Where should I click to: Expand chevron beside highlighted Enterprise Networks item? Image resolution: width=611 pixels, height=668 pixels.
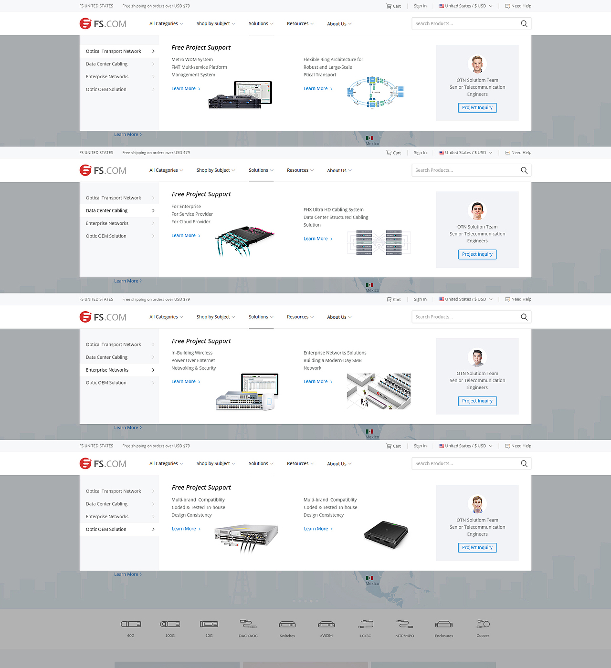point(153,370)
